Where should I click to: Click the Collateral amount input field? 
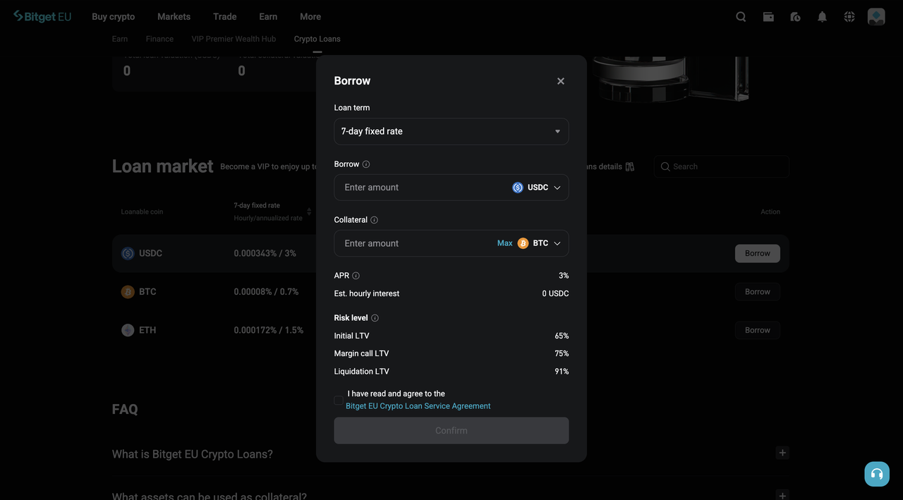[x=416, y=243]
